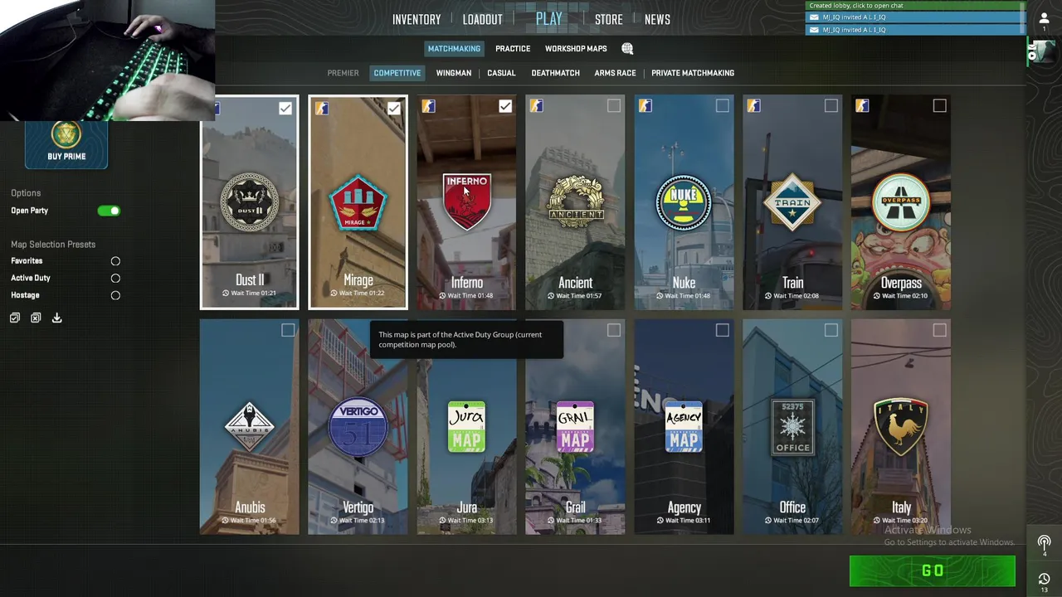Select the Casual game mode tab
This screenshot has height=597, width=1062.
coord(501,73)
